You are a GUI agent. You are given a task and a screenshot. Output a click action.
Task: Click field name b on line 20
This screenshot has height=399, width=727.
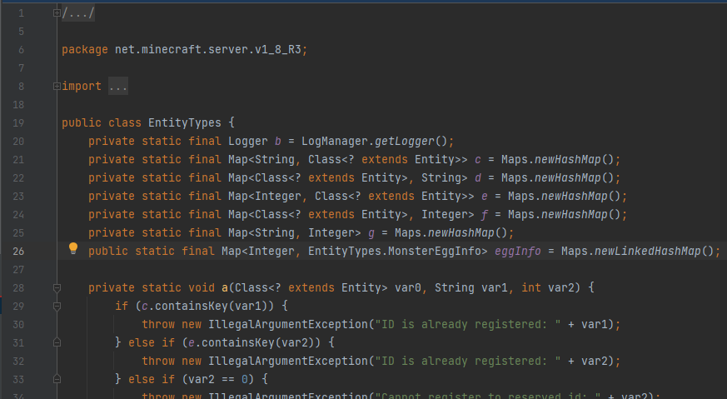[277, 141]
